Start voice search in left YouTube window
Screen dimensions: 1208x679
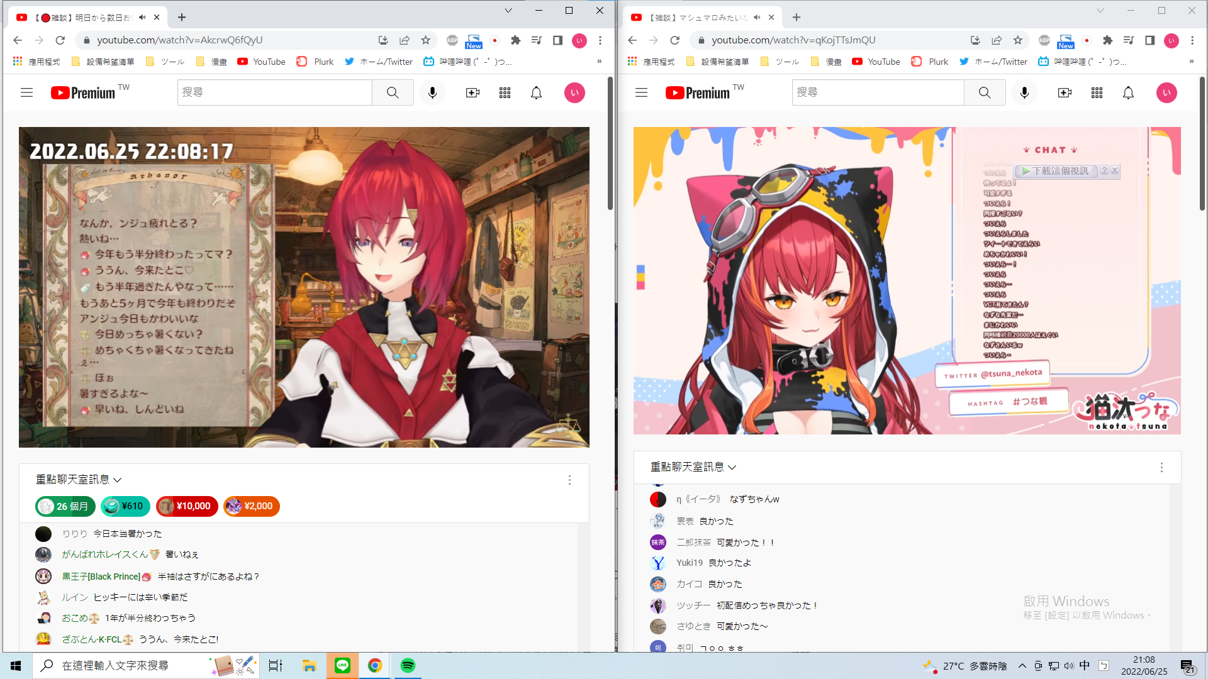[x=432, y=92]
